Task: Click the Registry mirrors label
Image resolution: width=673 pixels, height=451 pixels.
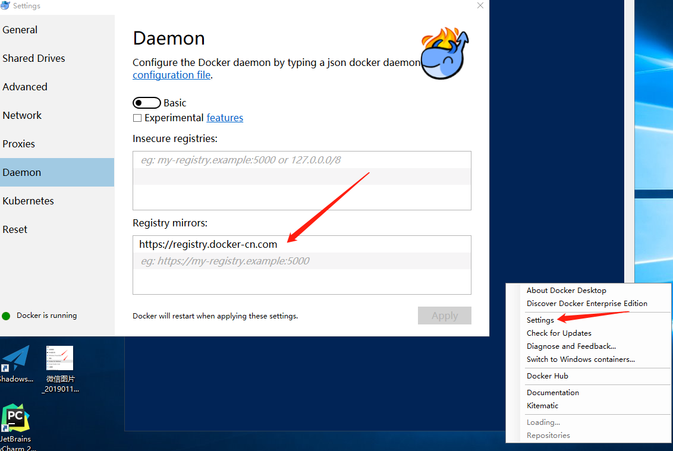Action: click(170, 223)
